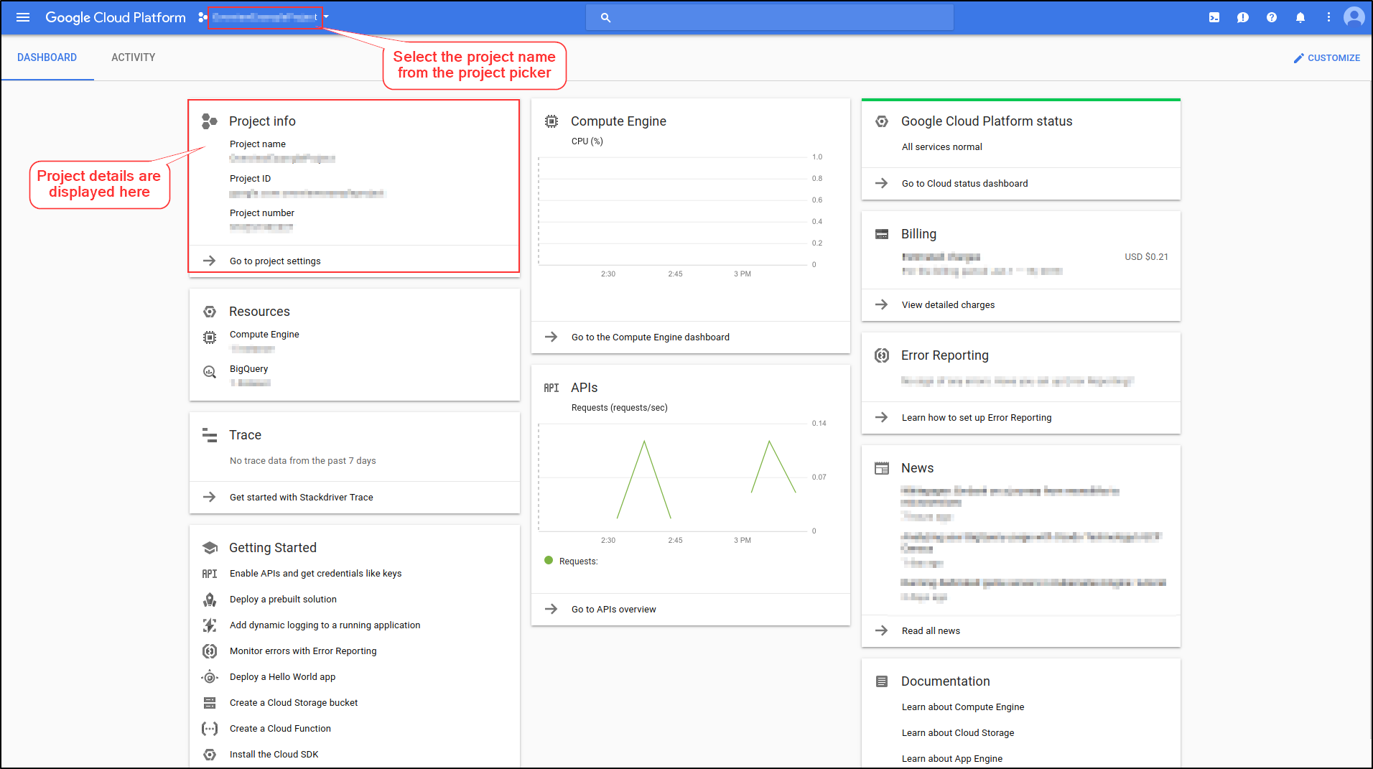Image resolution: width=1373 pixels, height=769 pixels.
Task: Click the Billing card icon
Action: 881,234
